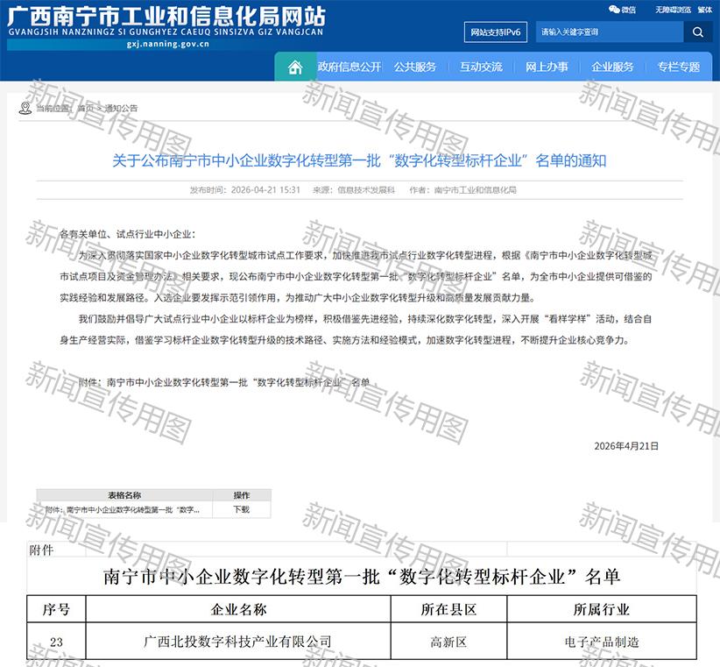720x667 pixels.
Task: Click 来源: 信息技术发展科 text
Action: tap(354, 190)
